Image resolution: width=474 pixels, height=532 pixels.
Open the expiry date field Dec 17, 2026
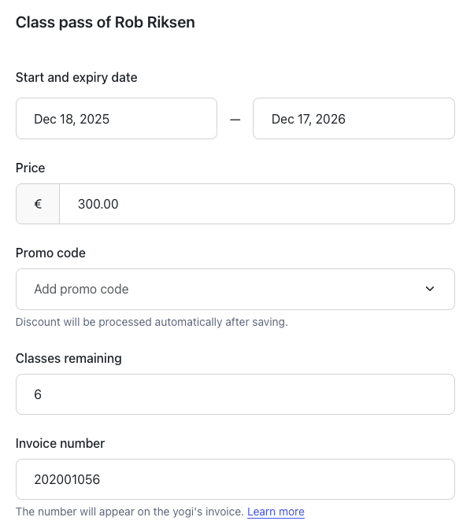(x=354, y=118)
